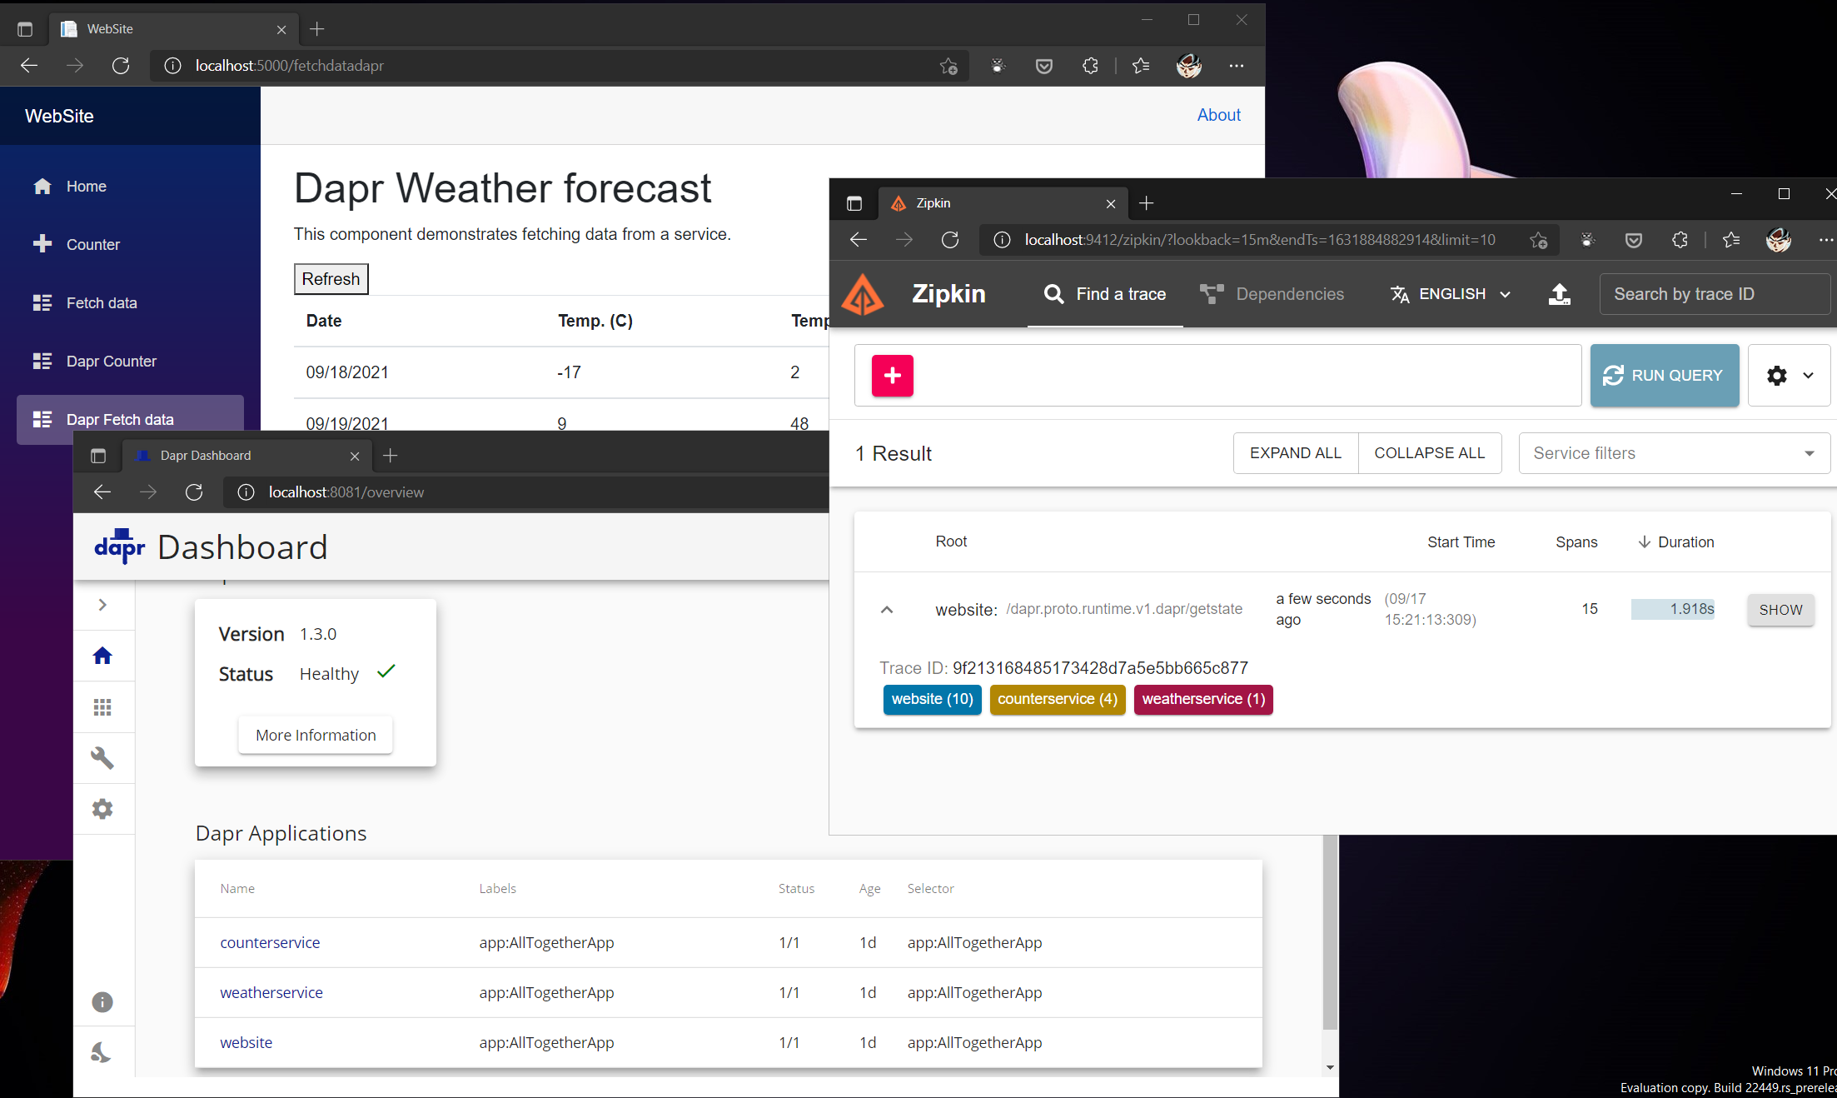Click the wrench components icon in Dapr sidebar

[102, 758]
